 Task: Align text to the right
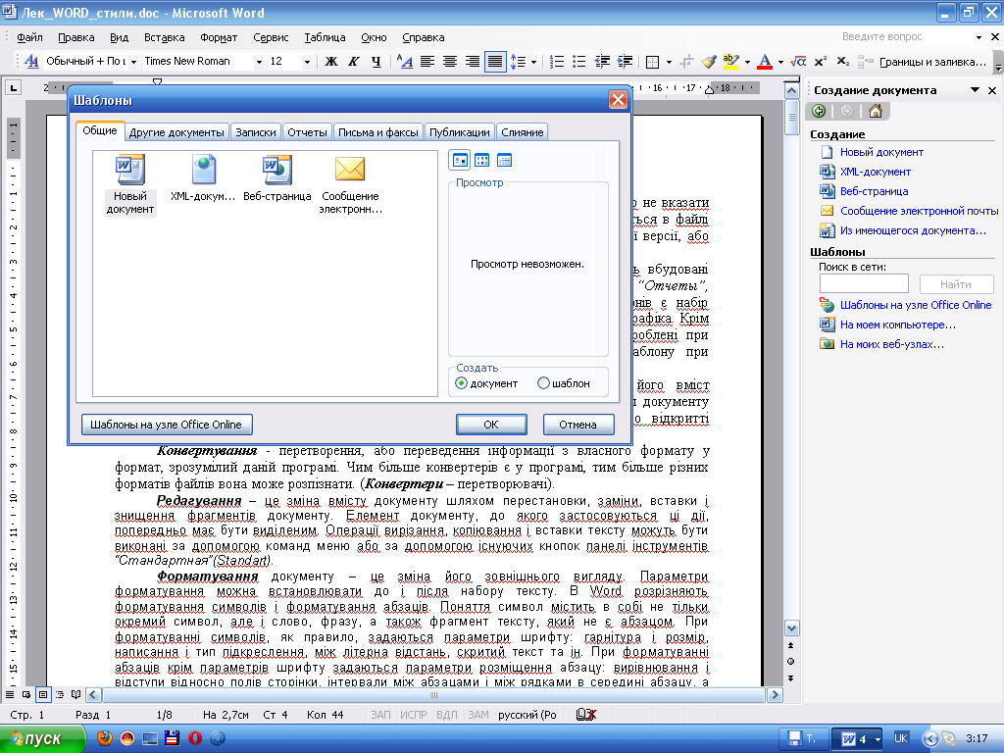click(472, 62)
